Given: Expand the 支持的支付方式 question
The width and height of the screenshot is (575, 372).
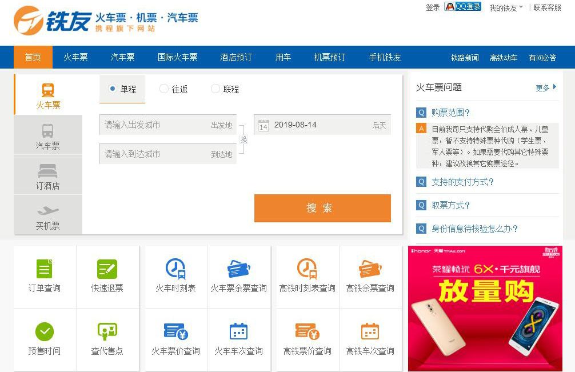Looking at the screenshot, I should pos(462,182).
